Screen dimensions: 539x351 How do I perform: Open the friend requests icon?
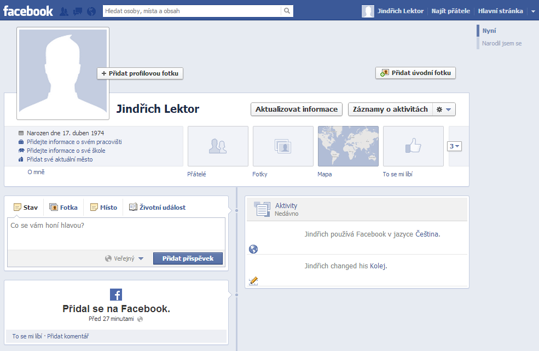[64, 11]
